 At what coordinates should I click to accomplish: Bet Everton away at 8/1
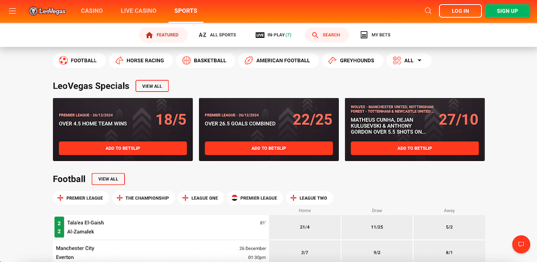point(449,252)
